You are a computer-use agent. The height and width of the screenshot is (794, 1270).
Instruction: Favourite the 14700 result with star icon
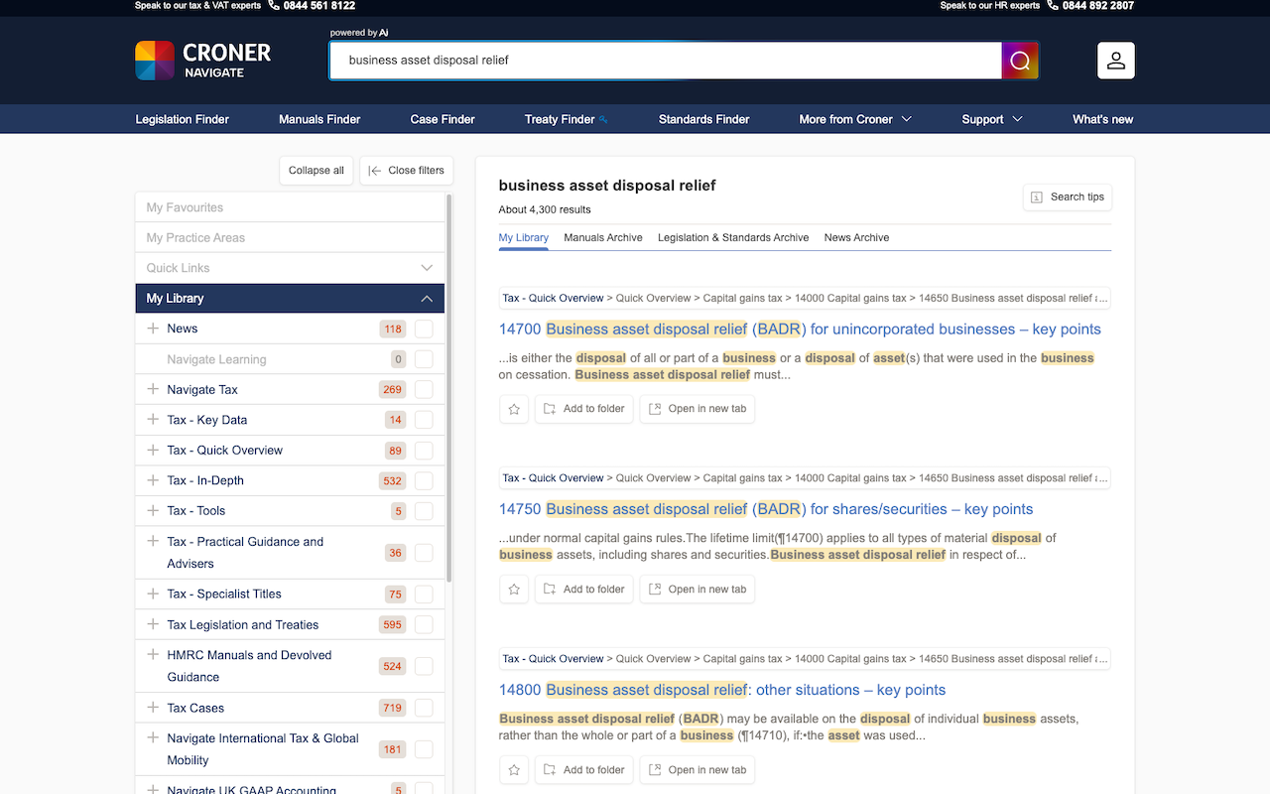pos(514,409)
